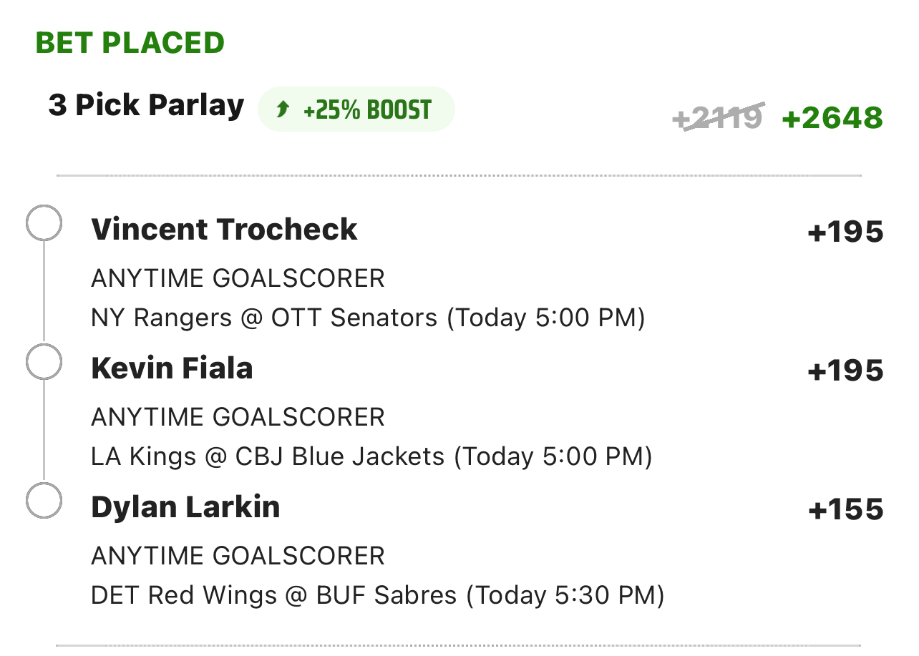Click the BET PLACED heading
Image resolution: width=919 pixels, height=656 pixels.
(130, 43)
